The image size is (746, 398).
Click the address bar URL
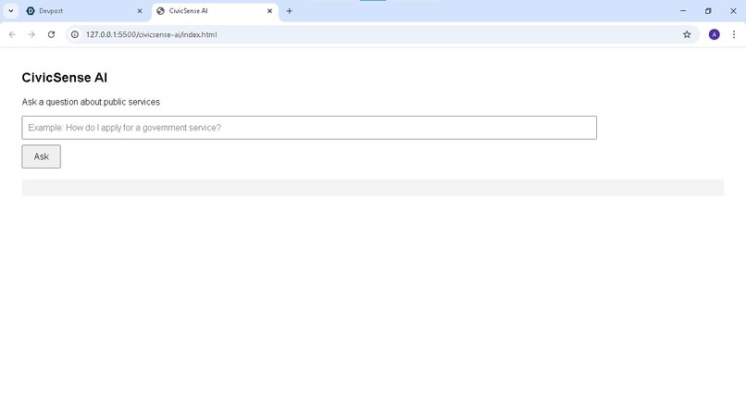point(151,34)
